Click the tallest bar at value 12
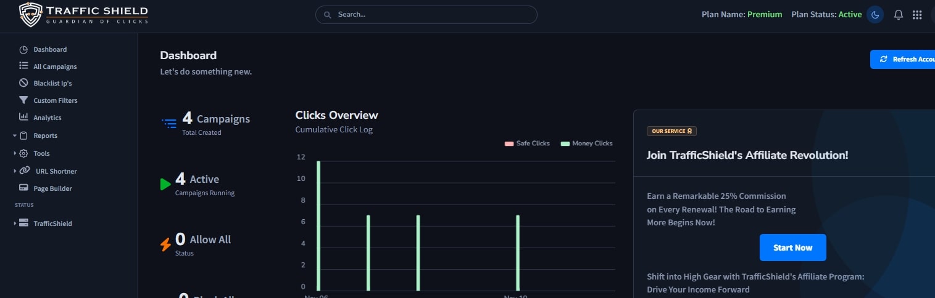This screenshot has height=298, width=935. click(x=318, y=225)
